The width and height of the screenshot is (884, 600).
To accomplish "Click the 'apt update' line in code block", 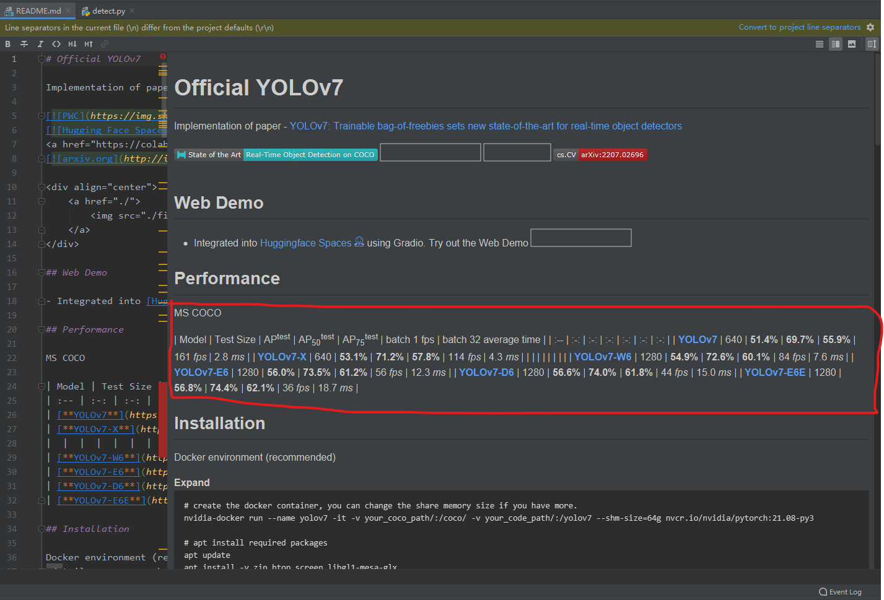I will point(207,555).
